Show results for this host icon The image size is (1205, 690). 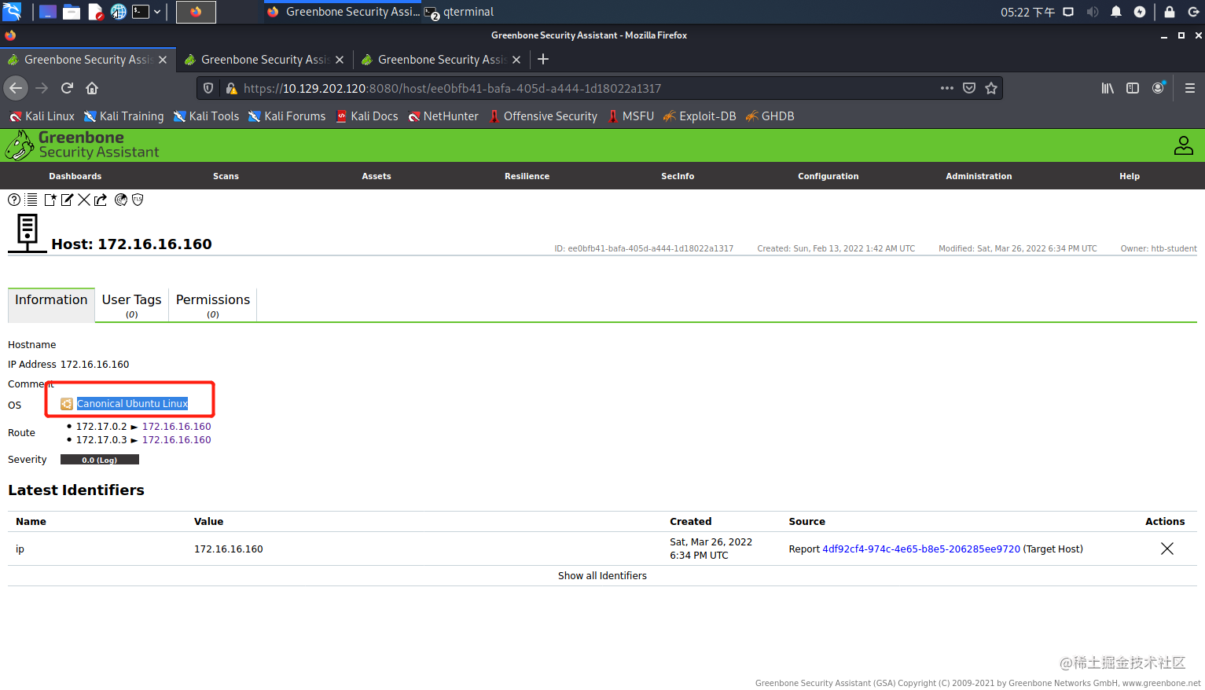[121, 200]
